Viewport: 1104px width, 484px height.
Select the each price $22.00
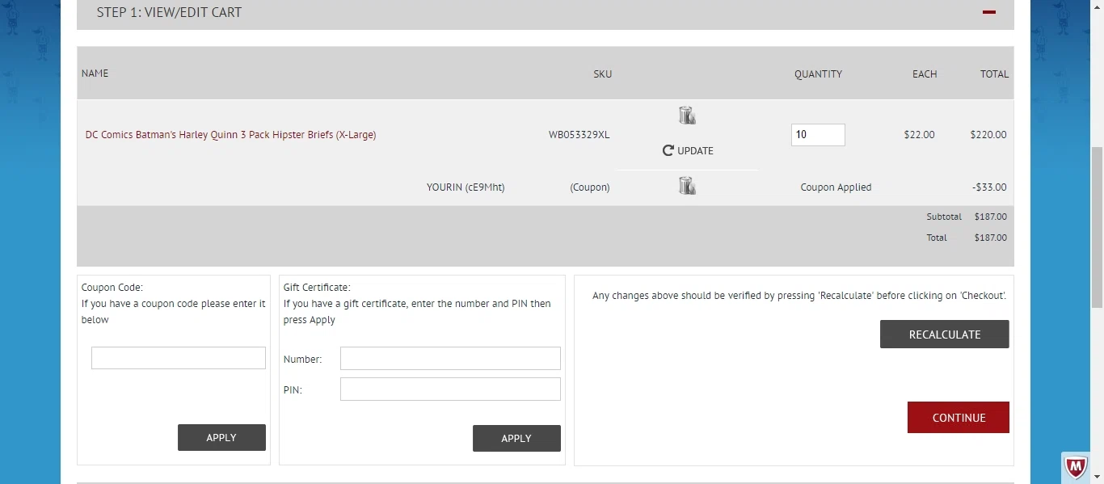point(919,135)
